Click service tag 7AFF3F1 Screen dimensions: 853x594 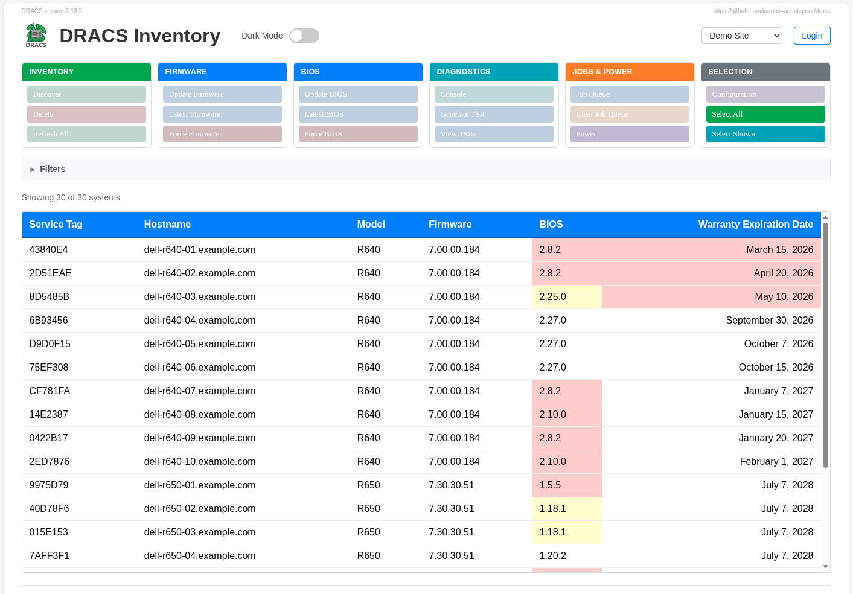(50, 556)
